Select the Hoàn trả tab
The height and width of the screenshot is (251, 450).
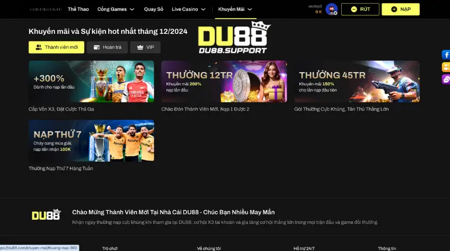107,47
